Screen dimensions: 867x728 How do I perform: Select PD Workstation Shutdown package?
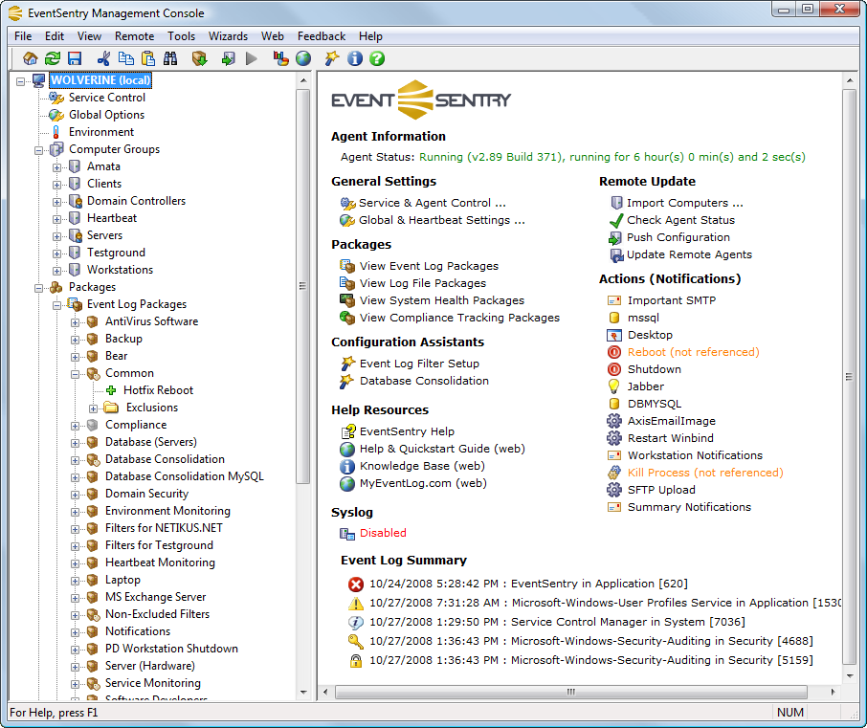coord(171,649)
